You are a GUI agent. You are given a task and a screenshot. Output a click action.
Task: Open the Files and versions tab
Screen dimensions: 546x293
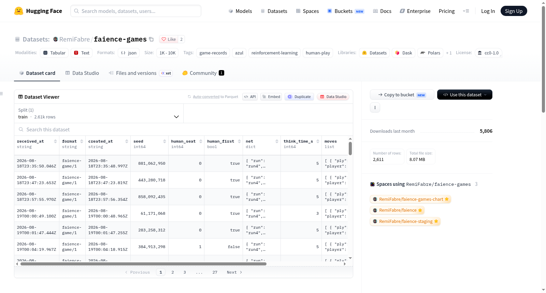pos(141,73)
